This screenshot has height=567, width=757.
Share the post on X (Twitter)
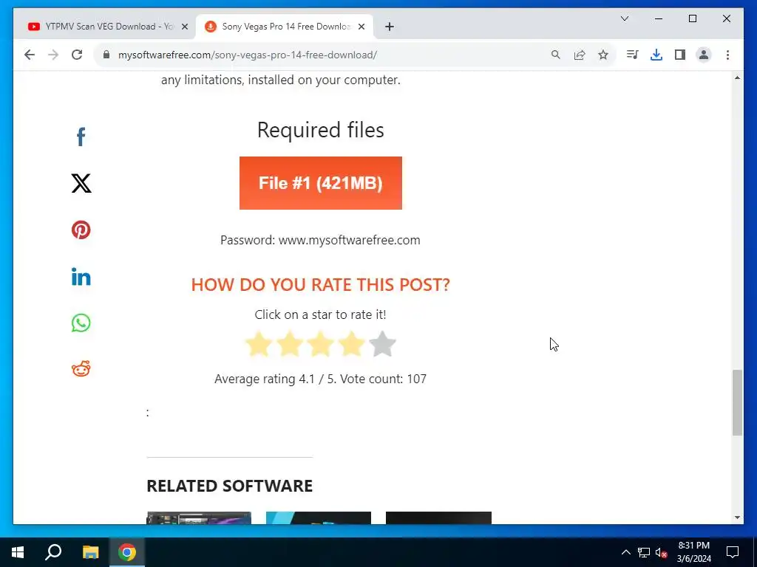coord(81,183)
